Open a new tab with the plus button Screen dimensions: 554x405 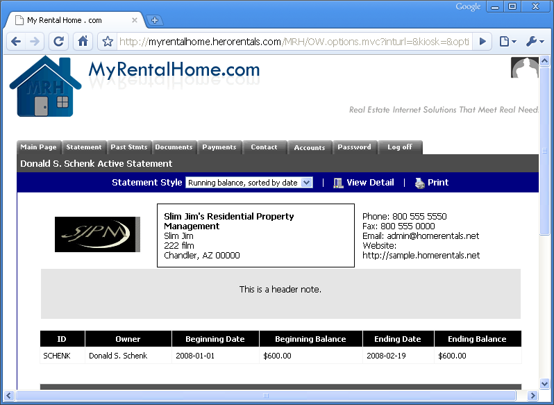click(154, 21)
